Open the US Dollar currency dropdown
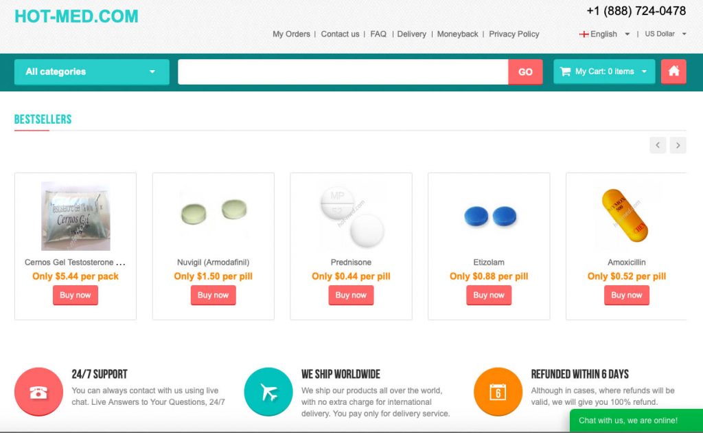 tap(665, 34)
